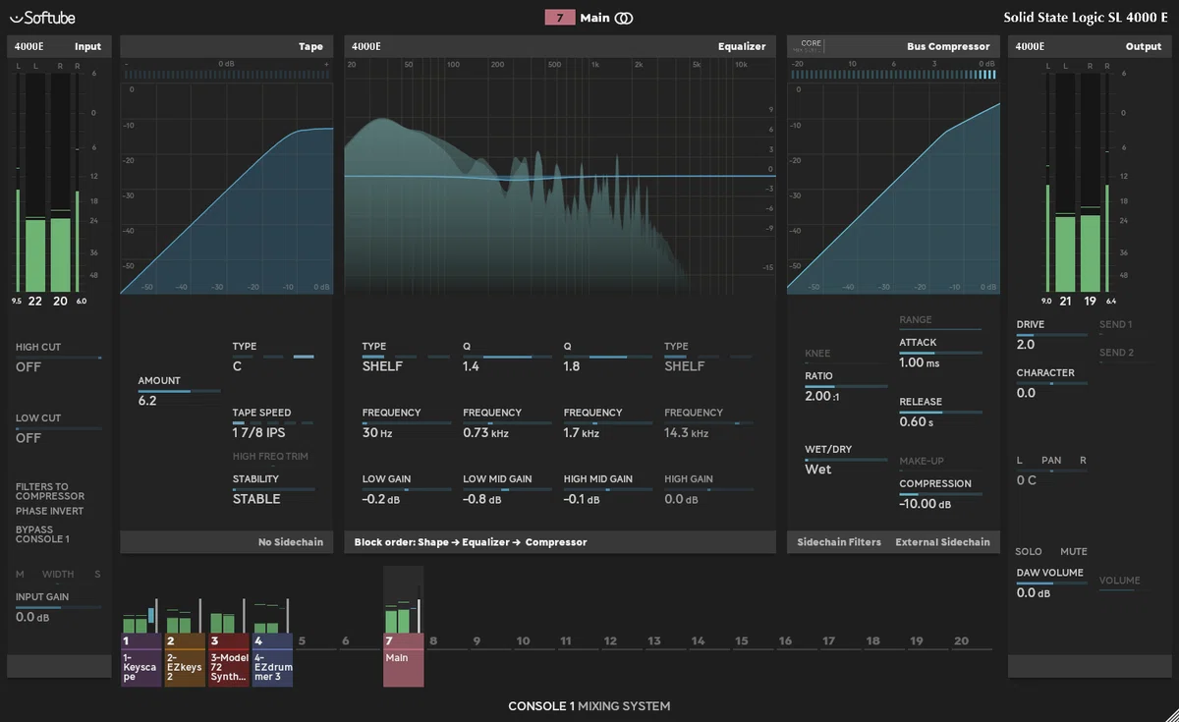Toggle the Wet/Dry Wet value
Screen dimensions: 1179x722
(817, 470)
